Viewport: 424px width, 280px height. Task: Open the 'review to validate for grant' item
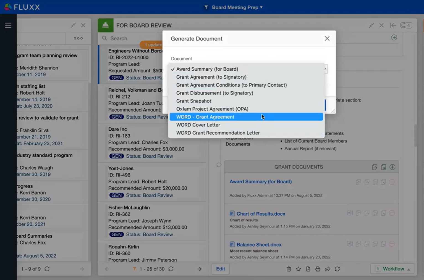point(53,130)
